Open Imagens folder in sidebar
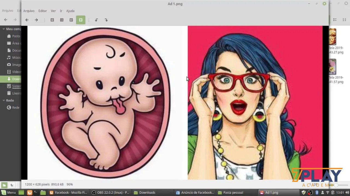This screenshot has width=350, height=196. pos(14,65)
